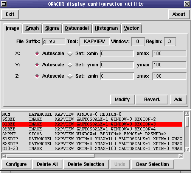191x173 pixels.
Task: Click the zmax input field
Action: point(169,76)
